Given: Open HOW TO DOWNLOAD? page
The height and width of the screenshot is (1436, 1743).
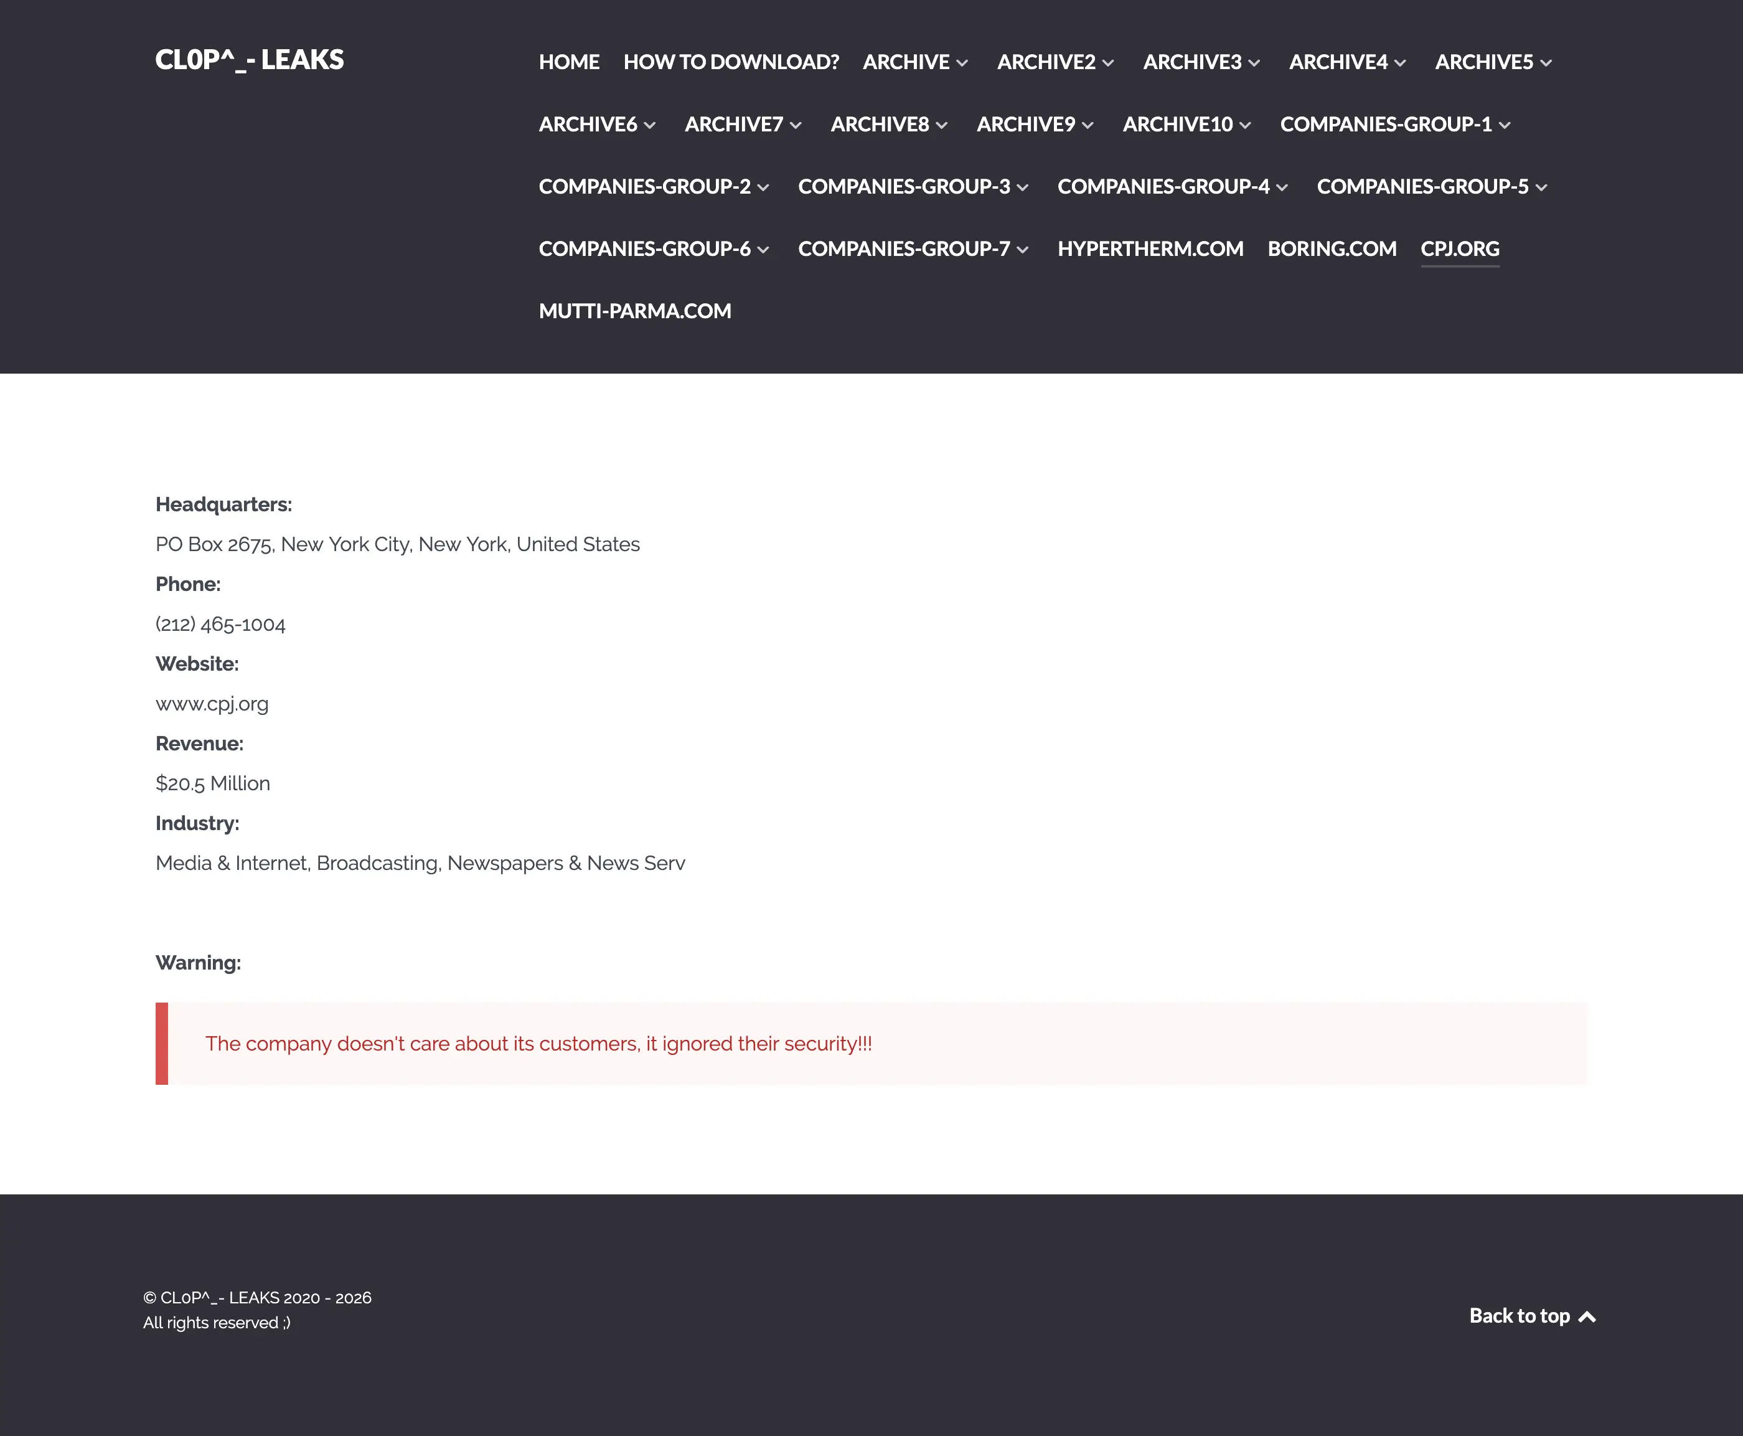Looking at the screenshot, I should [731, 62].
